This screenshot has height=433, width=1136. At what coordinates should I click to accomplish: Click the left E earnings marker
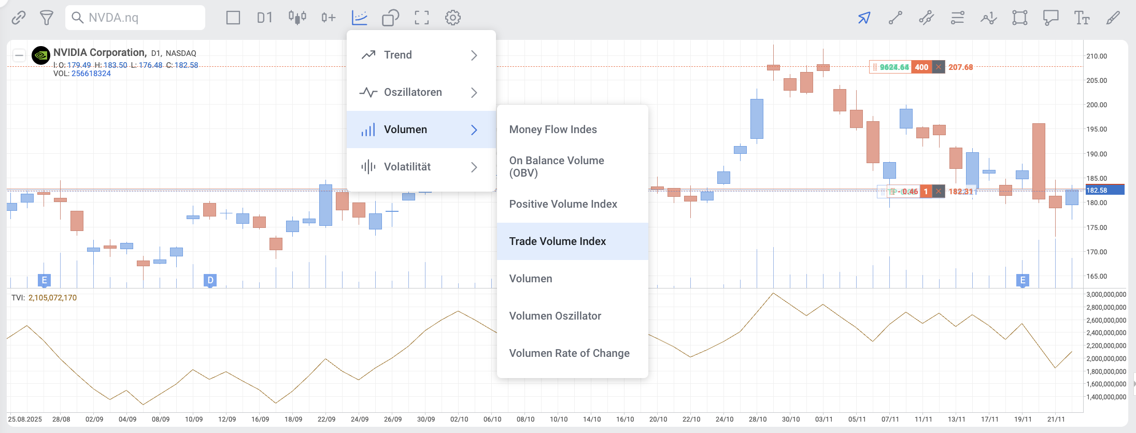(45, 281)
